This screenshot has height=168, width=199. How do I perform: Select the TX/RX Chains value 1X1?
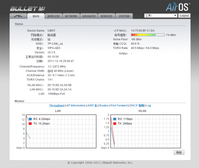pos(50,80)
